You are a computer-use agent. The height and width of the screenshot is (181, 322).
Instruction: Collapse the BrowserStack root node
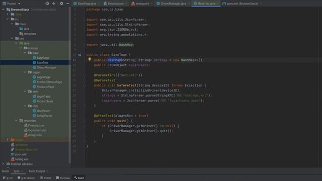(3, 10)
